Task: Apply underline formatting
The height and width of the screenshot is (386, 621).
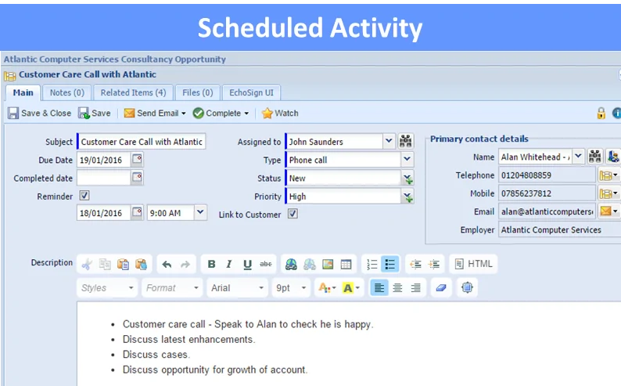Action: coord(248,265)
